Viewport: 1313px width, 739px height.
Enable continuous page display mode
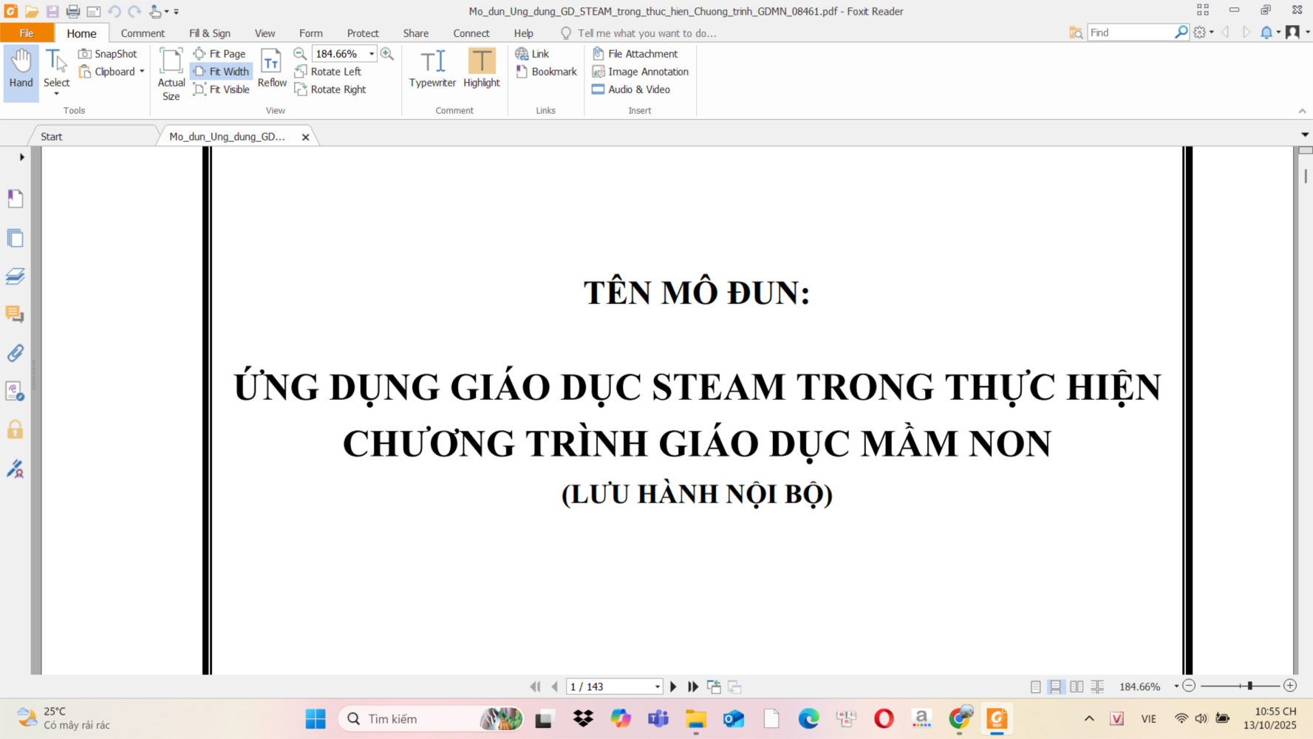[x=1056, y=687]
